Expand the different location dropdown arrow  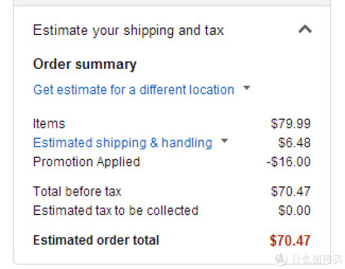247,88
